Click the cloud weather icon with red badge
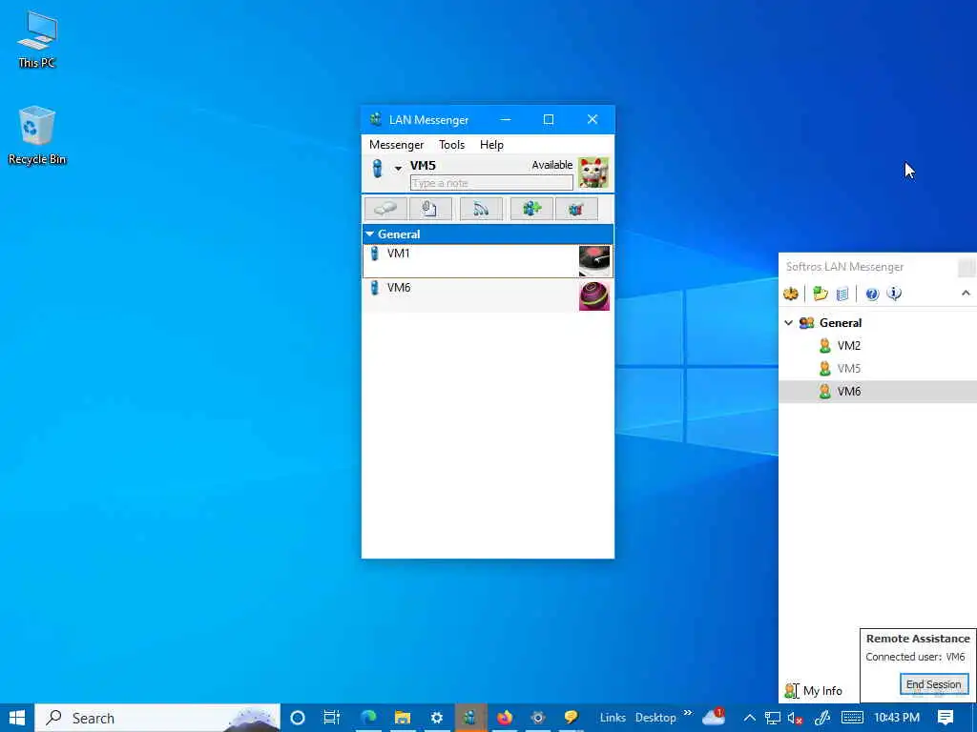This screenshot has width=977, height=732. click(x=714, y=717)
